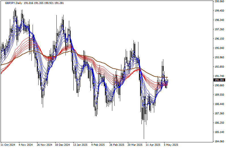Image resolution: width=226 pixels, height=148 pixels.
Task: Click the 5 May 2025 date label
Action: click(x=171, y=145)
